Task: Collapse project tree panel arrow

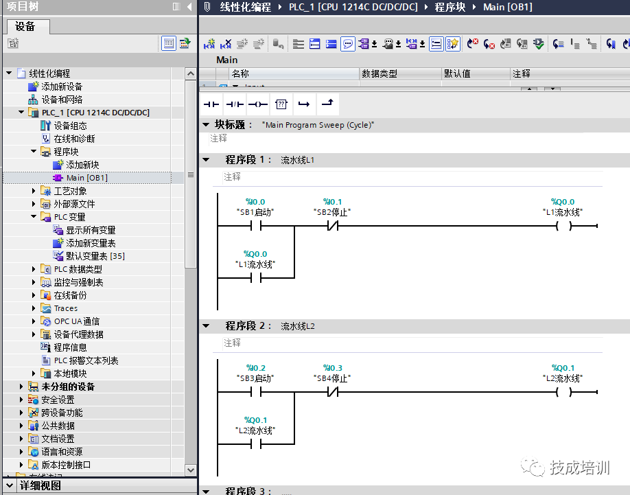Action: [x=189, y=6]
